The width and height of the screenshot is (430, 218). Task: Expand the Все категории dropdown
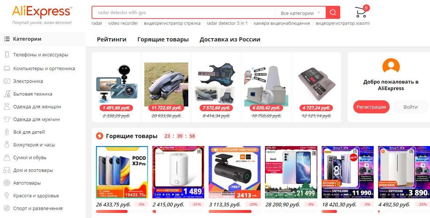[300, 13]
